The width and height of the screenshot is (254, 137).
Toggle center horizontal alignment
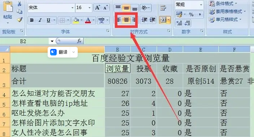tap(126, 20)
